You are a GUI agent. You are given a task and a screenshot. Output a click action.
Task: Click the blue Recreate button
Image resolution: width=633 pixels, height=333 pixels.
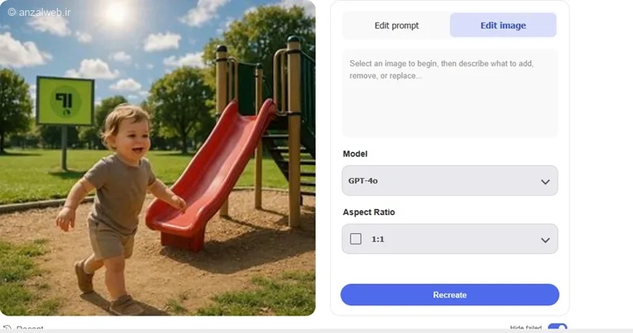point(449,295)
